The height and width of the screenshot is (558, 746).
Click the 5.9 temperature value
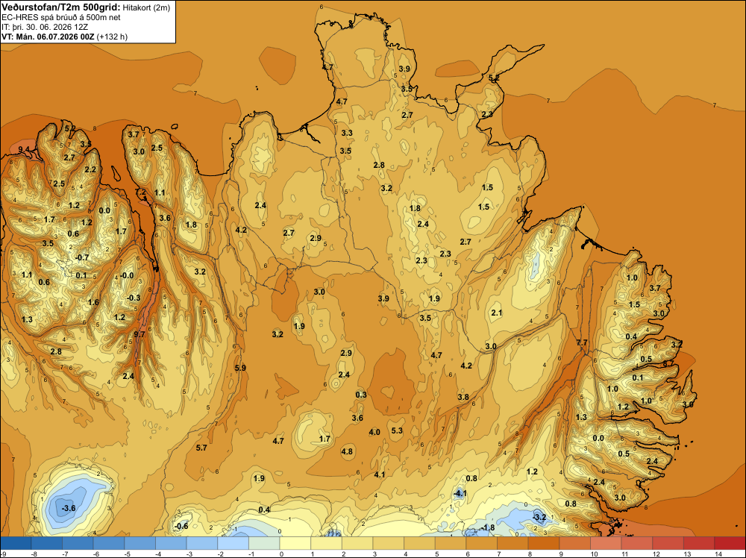240,368
